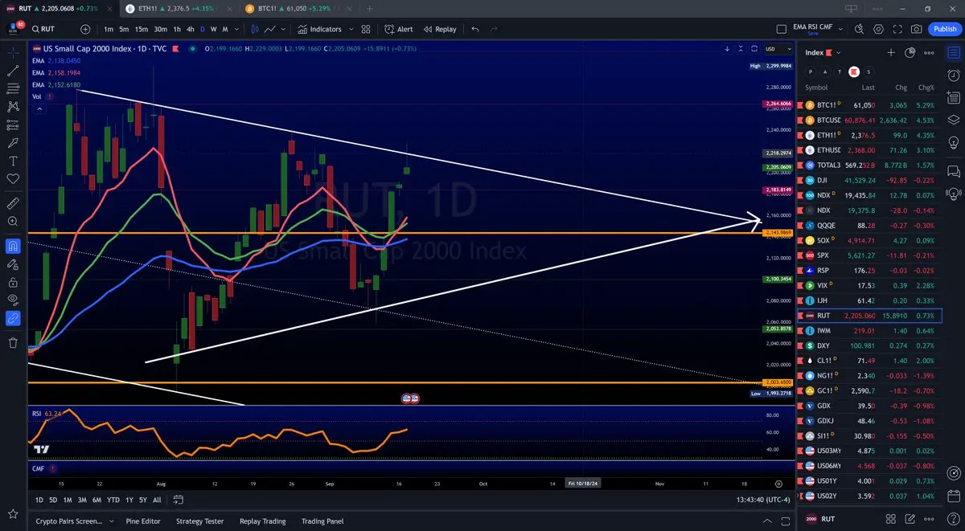Open quick search in top toolbar

tap(860, 29)
